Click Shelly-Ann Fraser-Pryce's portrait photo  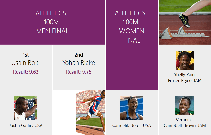tap(185, 61)
